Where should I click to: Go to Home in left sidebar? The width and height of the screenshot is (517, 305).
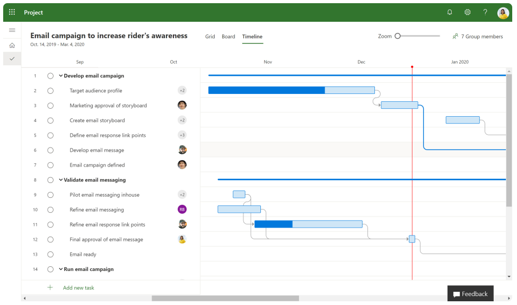tap(12, 45)
